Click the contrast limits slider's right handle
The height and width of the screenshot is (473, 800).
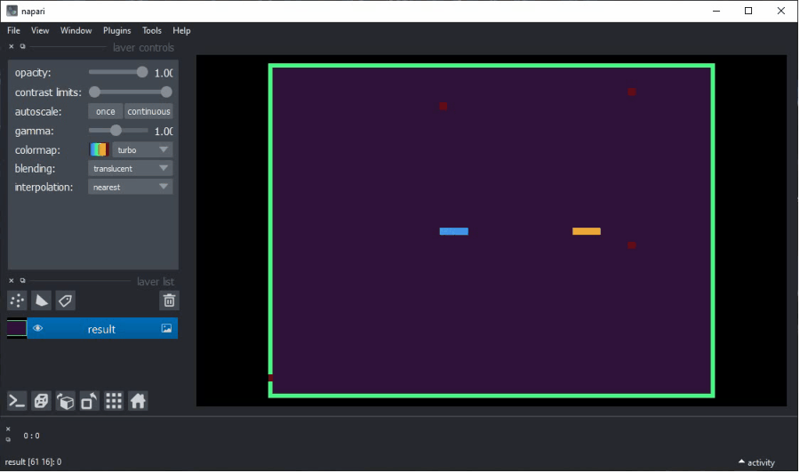click(x=166, y=92)
